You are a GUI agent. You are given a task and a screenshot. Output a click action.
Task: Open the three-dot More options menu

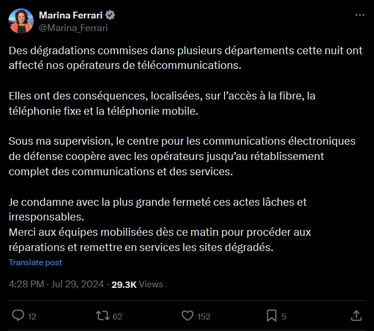click(x=360, y=15)
